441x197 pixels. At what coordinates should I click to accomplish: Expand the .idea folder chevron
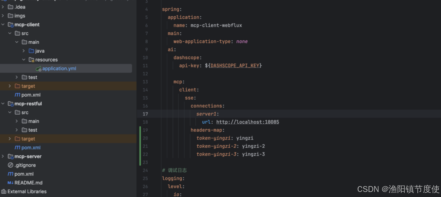click(3, 7)
